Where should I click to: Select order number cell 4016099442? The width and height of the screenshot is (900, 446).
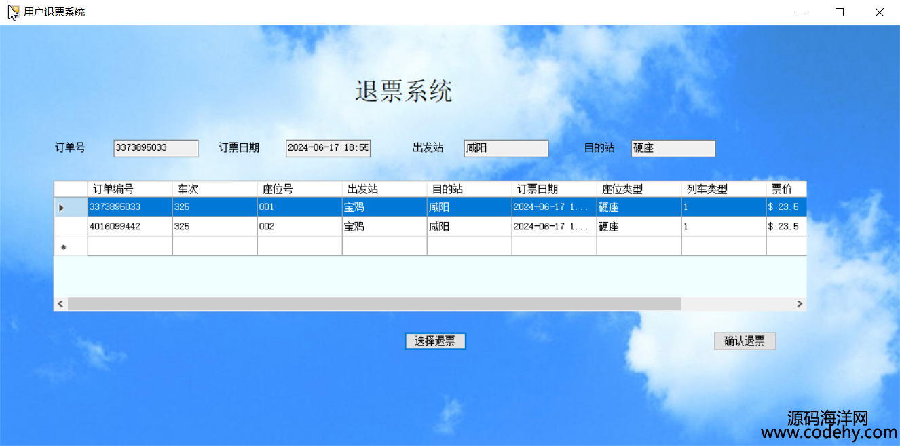click(x=130, y=227)
